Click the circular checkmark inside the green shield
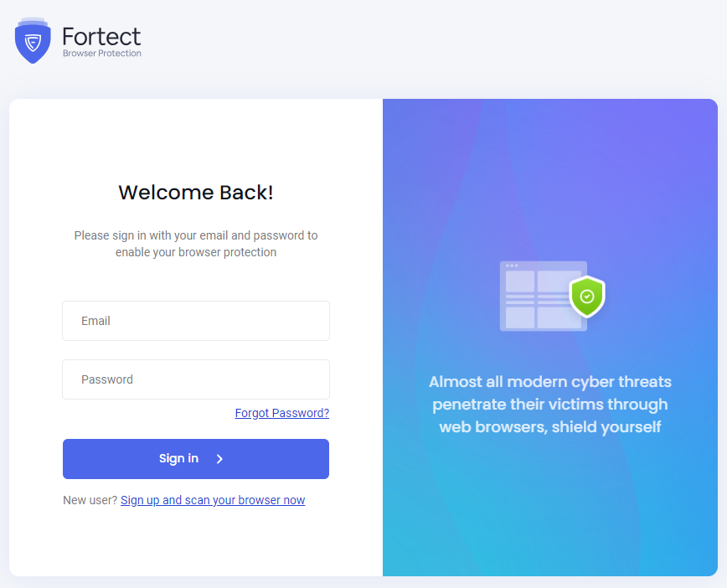 click(587, 297)
